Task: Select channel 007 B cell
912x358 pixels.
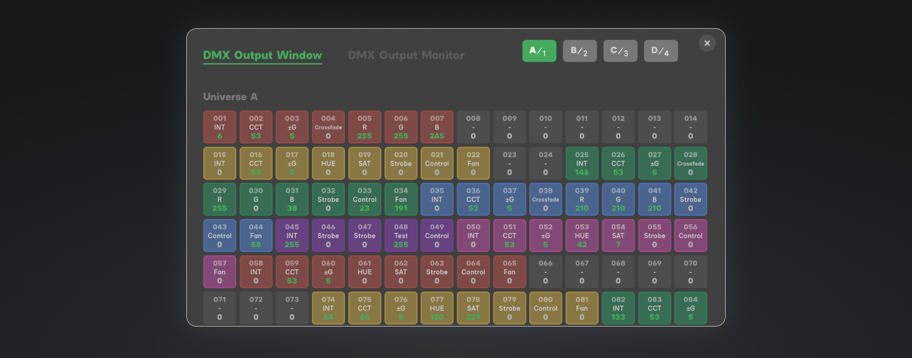Action: [x=437, y=127]
